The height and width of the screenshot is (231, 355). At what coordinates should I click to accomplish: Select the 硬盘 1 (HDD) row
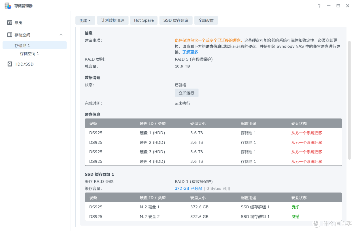213,133
